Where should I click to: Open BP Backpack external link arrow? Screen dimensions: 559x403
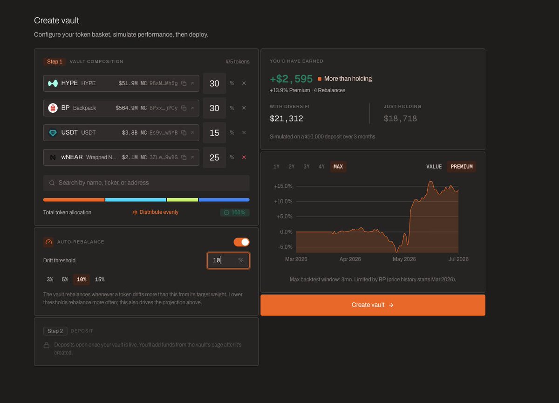[x=192, y=108]
